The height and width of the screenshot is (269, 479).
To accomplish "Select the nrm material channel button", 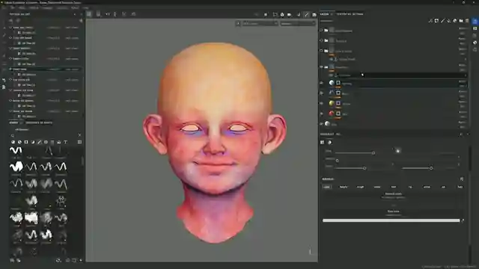I will point(394,187).
